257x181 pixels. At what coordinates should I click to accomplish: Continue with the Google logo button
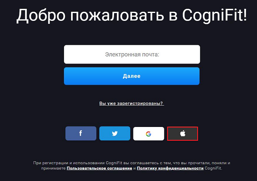click(x=148, y=134)
